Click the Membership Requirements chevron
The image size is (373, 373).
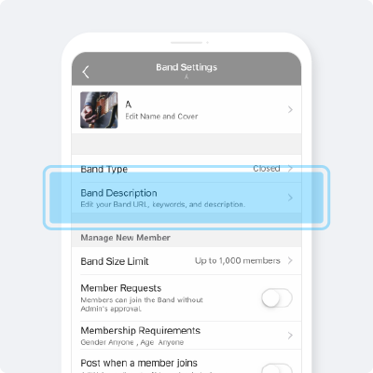pyautogui.click(x=290, y=336)
